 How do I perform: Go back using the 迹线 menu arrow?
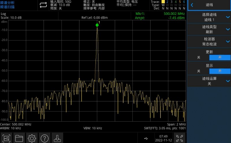click(x=192, y=5)
